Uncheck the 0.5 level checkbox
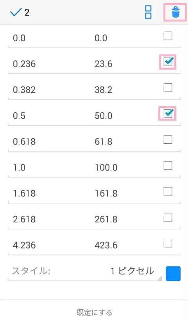The width and height of the screenshot is (188, 325). [x=168, y=114]
